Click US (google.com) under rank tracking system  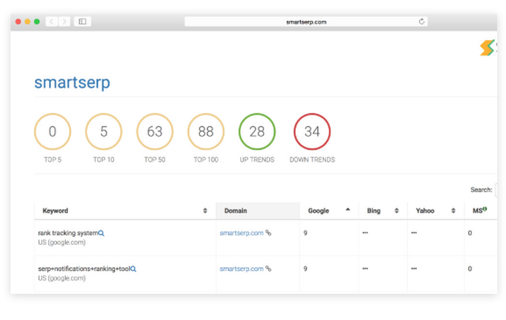(x=62, y=243)
